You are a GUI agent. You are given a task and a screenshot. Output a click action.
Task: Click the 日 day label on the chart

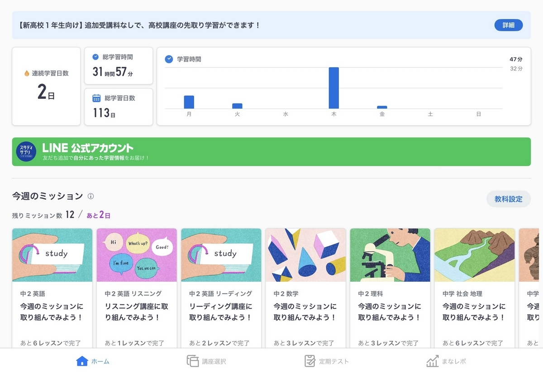click(478, 115)
